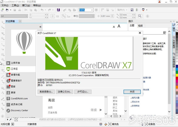
Task: Open the 添加文本 hint link
Action: 136,102
